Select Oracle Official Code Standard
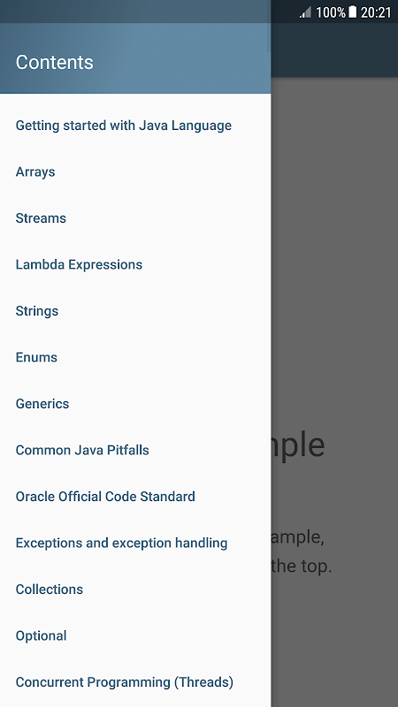This screenshot has width=398, height=707. (x=135, y=497)
